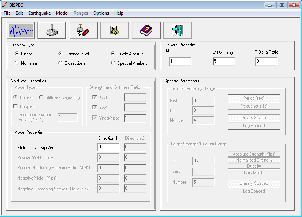Click the exit door icon
Screen dimensions: 302x217
[177, 30]
